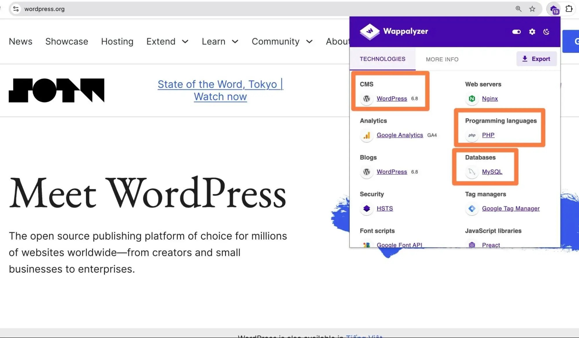579x338 pixels.
Task: Click the Export button
Action: 536,59
